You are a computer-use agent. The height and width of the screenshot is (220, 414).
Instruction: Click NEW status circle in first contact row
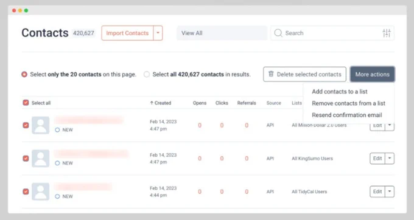pyautogui.click(x=57, y=129)
